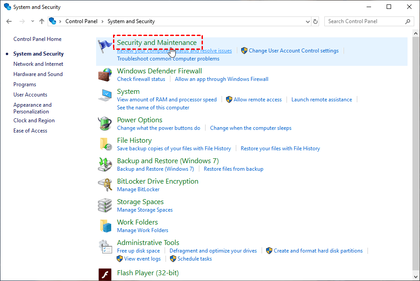
Task: Open the User Accounts category
Action: click(30, 95)
